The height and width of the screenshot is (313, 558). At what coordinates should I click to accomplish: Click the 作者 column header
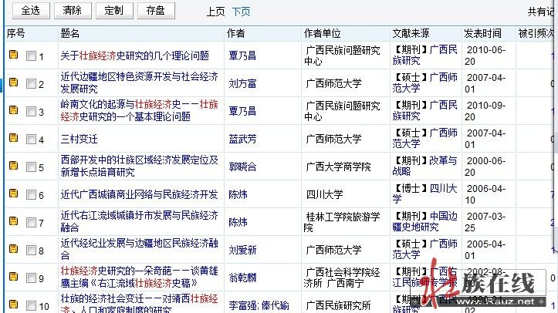pyautogui.click(x=235, y=33)
